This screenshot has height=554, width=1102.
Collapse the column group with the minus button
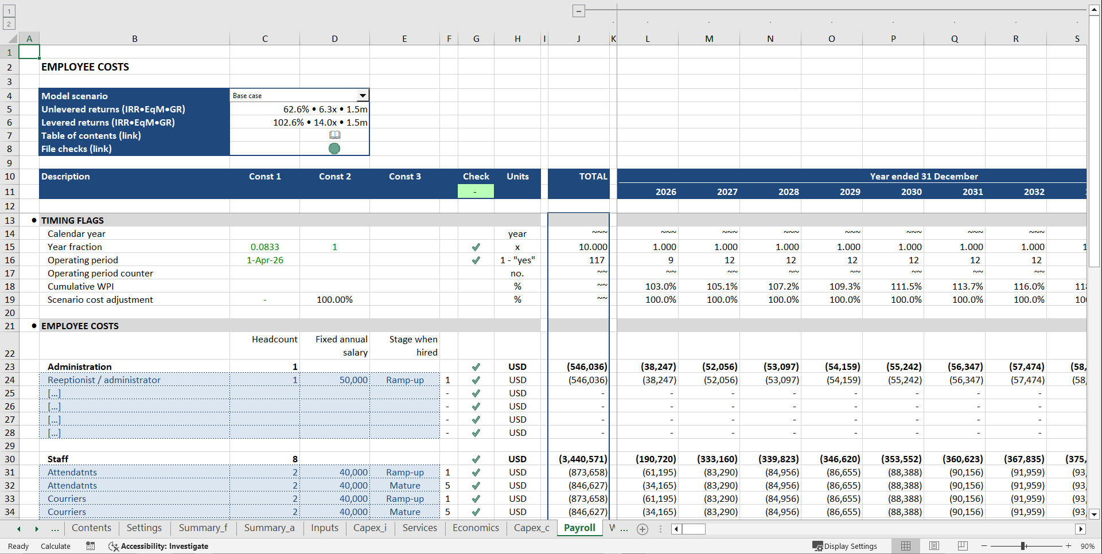click(x=578, y=10)
